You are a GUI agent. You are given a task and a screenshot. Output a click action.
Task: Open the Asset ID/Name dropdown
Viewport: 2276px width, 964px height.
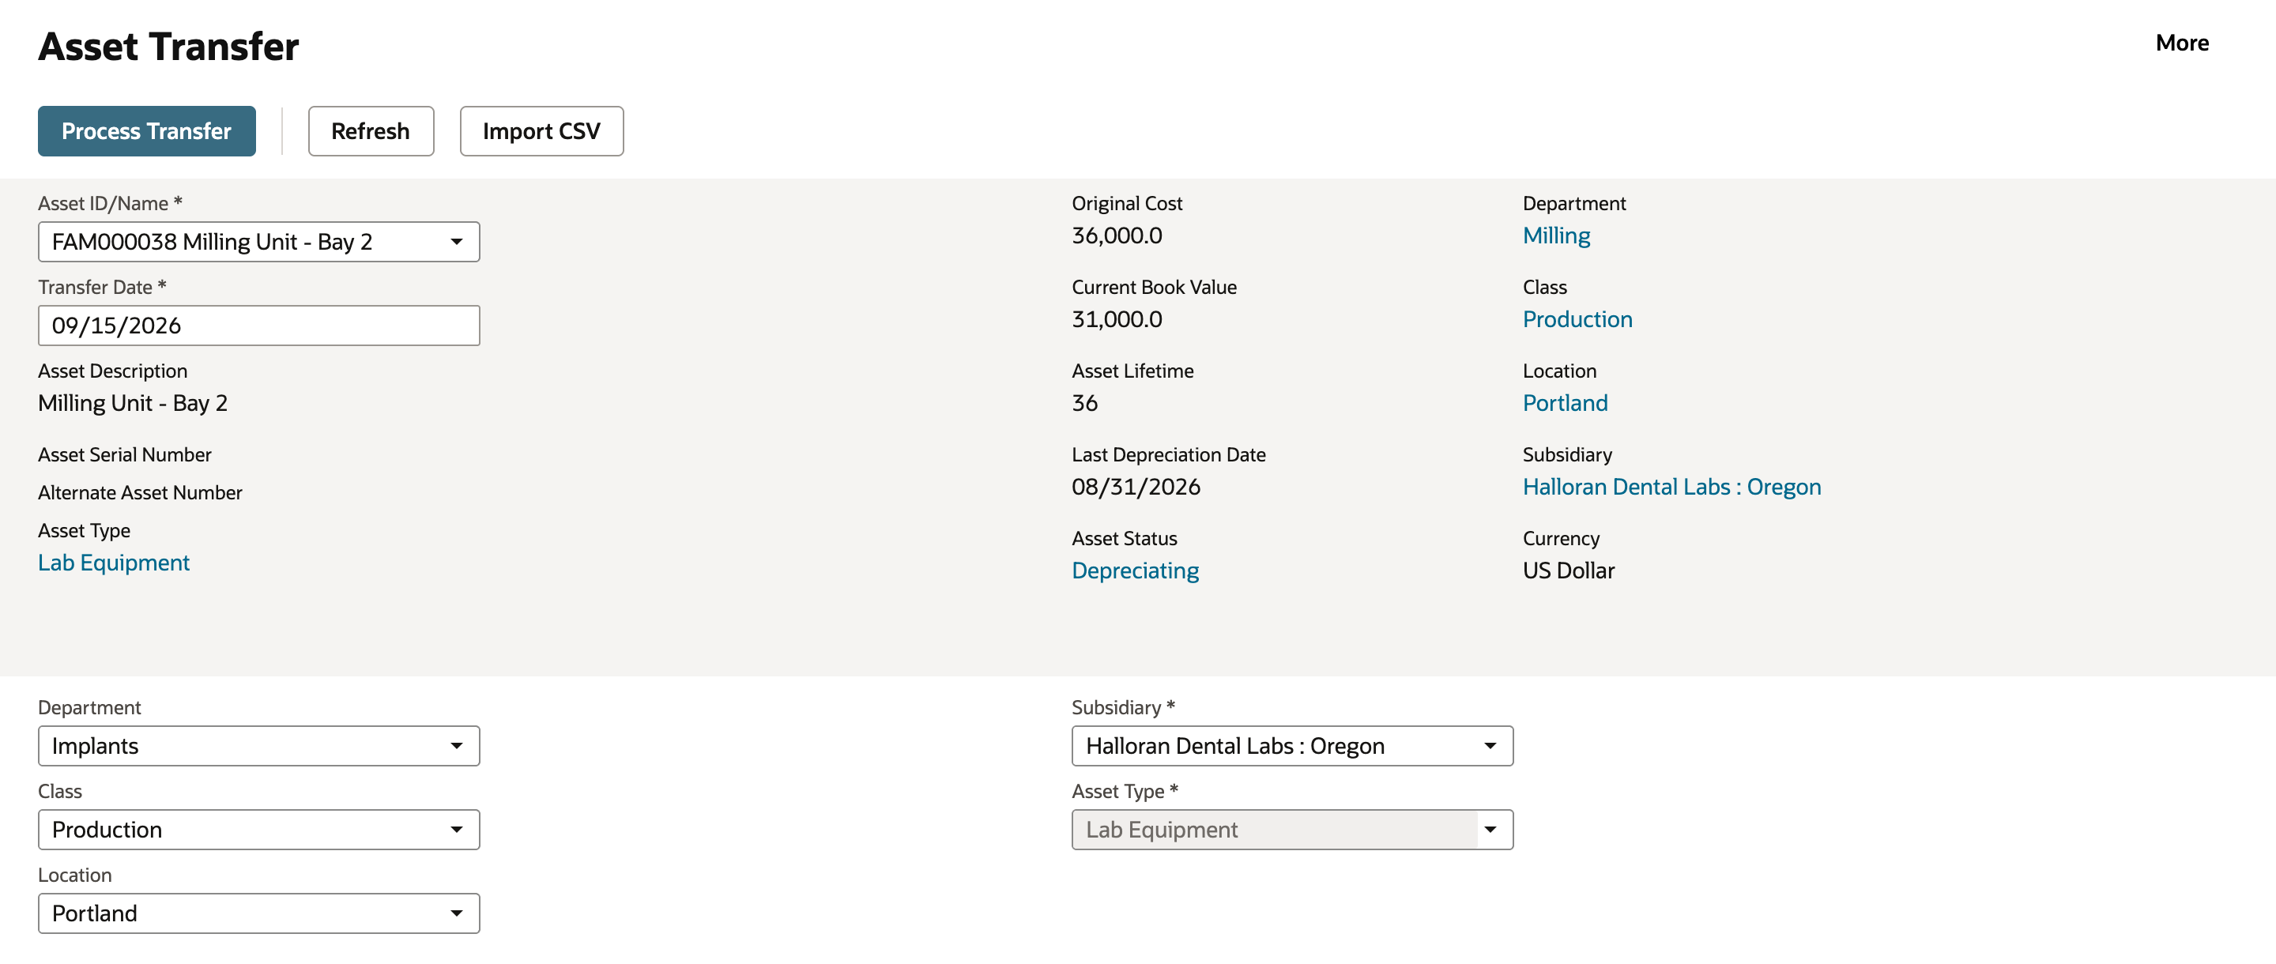click(x=259, y=241)
